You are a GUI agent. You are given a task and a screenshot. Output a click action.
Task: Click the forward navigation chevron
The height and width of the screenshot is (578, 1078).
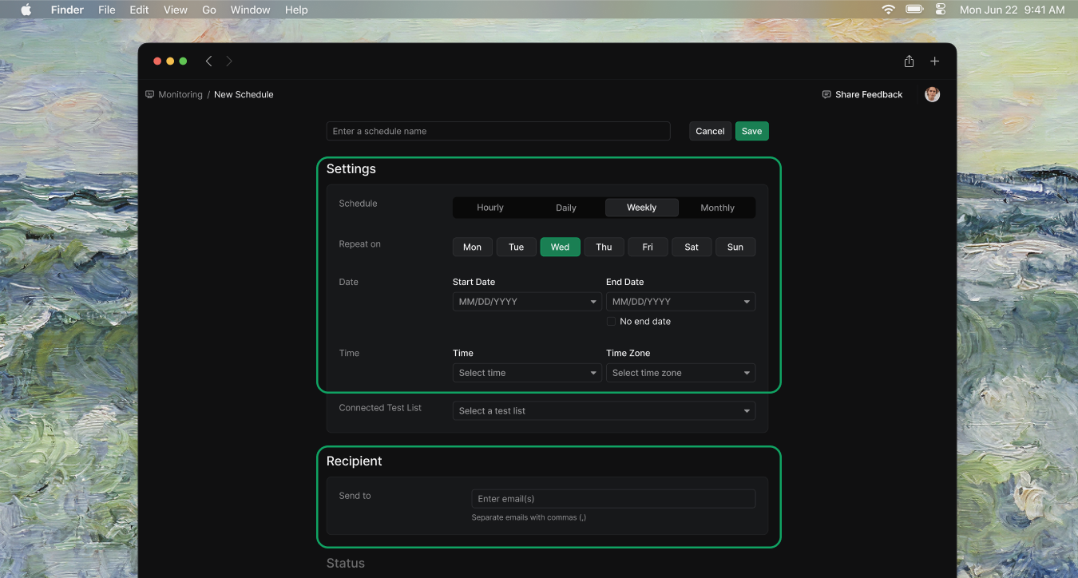coord(229,61)
